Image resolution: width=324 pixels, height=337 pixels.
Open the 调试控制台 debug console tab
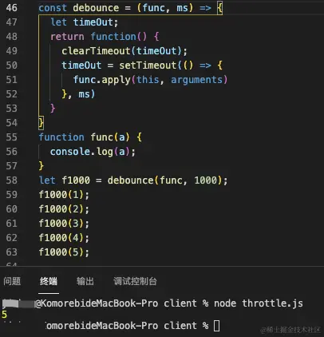[x=135, y=281]
